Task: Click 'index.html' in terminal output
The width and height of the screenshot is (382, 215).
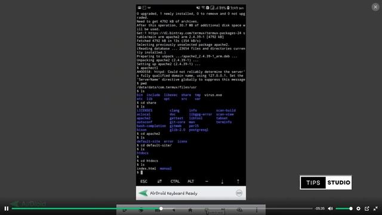Action: [146, 168]
